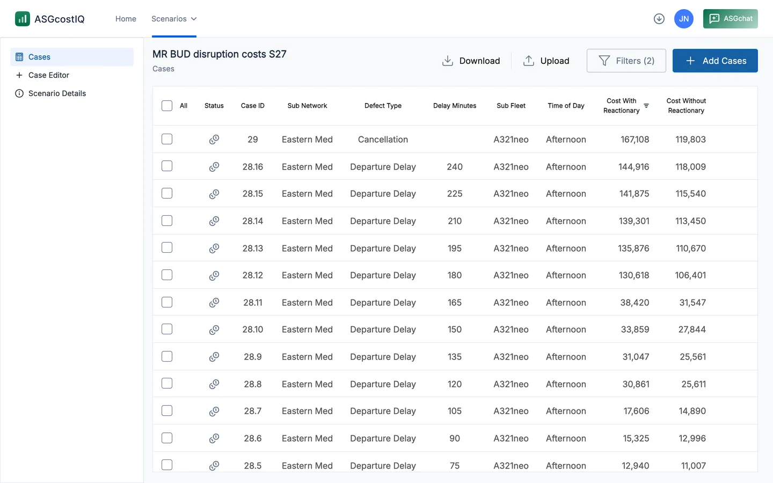Click the sort icon beside Cost With Reactionary
The width and height of the screenshot is (773, 483).
coord(646,106)
